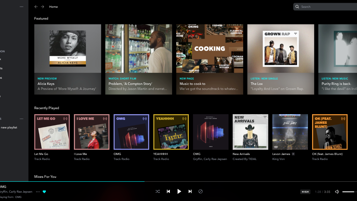This screenshot has height=201, width=357.
Task: Click 'Created By TIDAL' text
Action: [x=245, y=159]
